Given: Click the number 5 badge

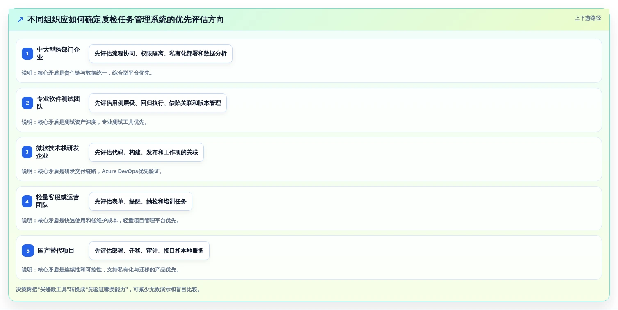Looking at the screenshot, I should [28, 251].
